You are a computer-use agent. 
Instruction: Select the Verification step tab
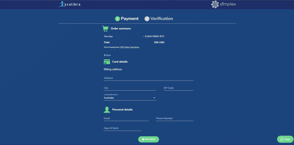tap(159, 19)
